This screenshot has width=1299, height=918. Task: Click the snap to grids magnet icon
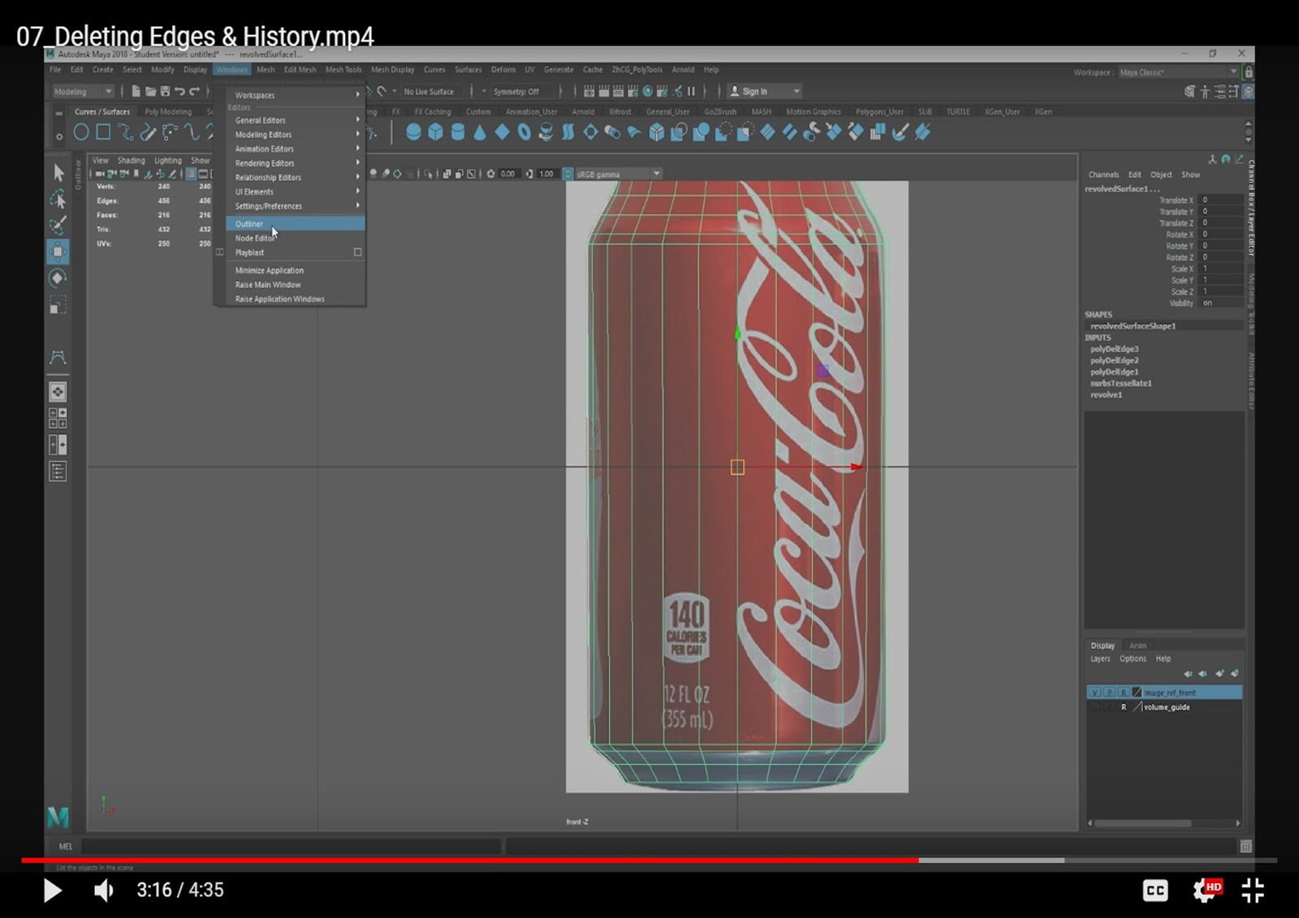[x=380, y=91]
